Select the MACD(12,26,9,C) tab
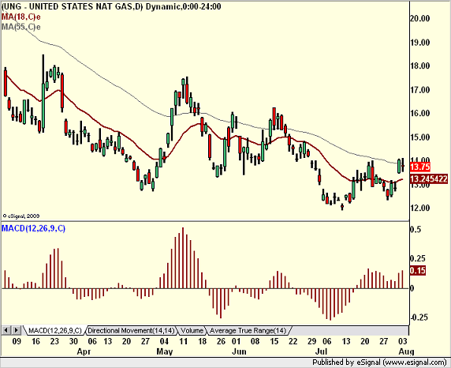Screen dimensions: 451x368 pos(54,331)
